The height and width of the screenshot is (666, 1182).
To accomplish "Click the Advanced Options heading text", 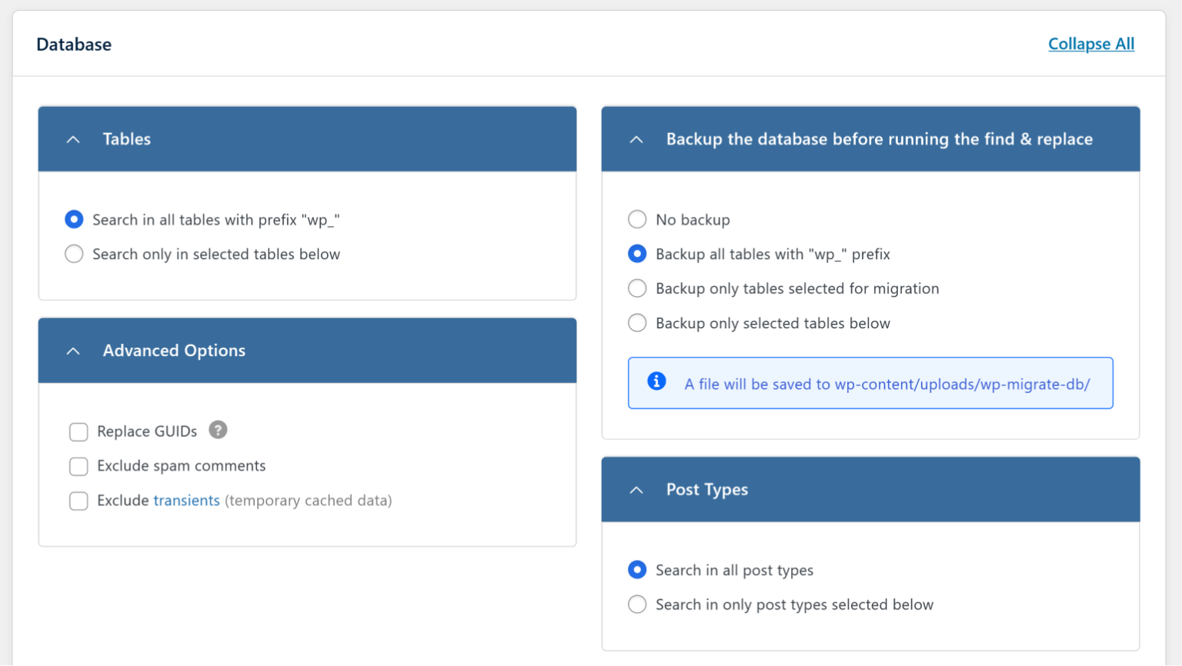I will pos(174,351).
